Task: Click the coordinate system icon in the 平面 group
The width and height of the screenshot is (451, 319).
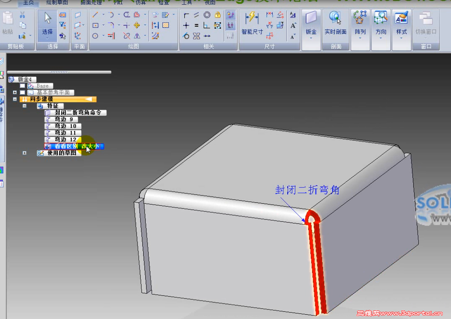Action: 77,36
